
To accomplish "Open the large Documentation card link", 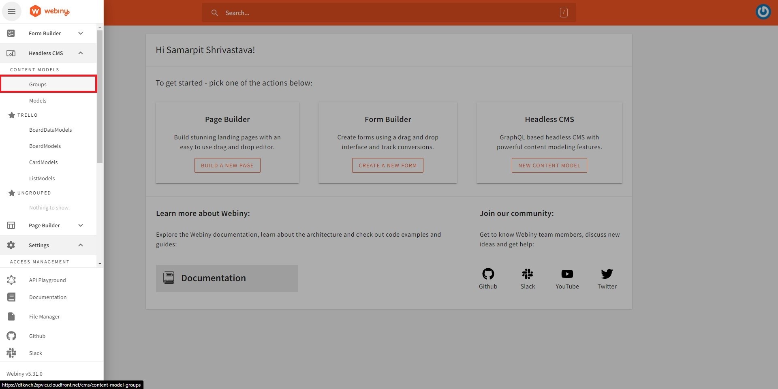I will [227, 278].
